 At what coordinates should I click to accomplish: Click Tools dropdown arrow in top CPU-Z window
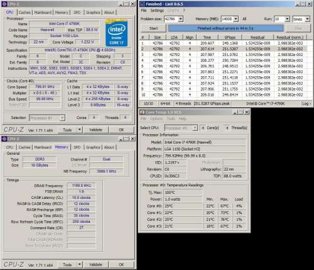79,130
